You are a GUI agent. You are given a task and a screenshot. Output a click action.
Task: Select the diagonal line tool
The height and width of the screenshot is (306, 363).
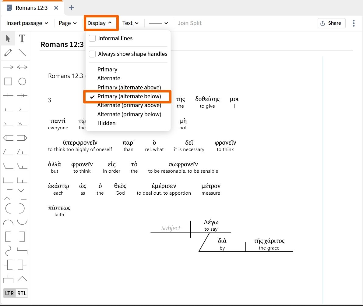[x=22, y=53]
